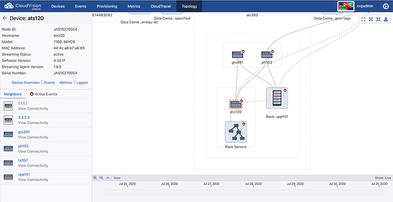Go to Provisioning
393x202 pixels.
click(107, 6)
